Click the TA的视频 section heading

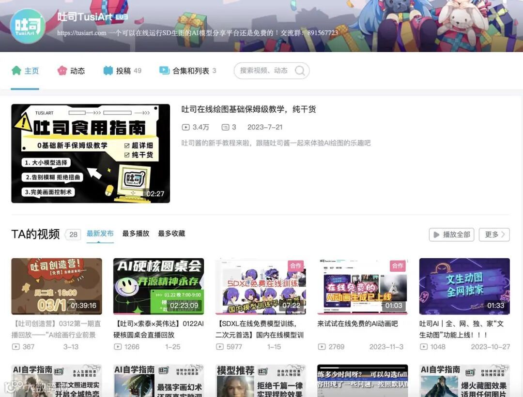click(x=35, y=234)
